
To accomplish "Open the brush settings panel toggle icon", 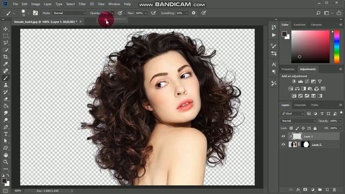I will 35,13.
